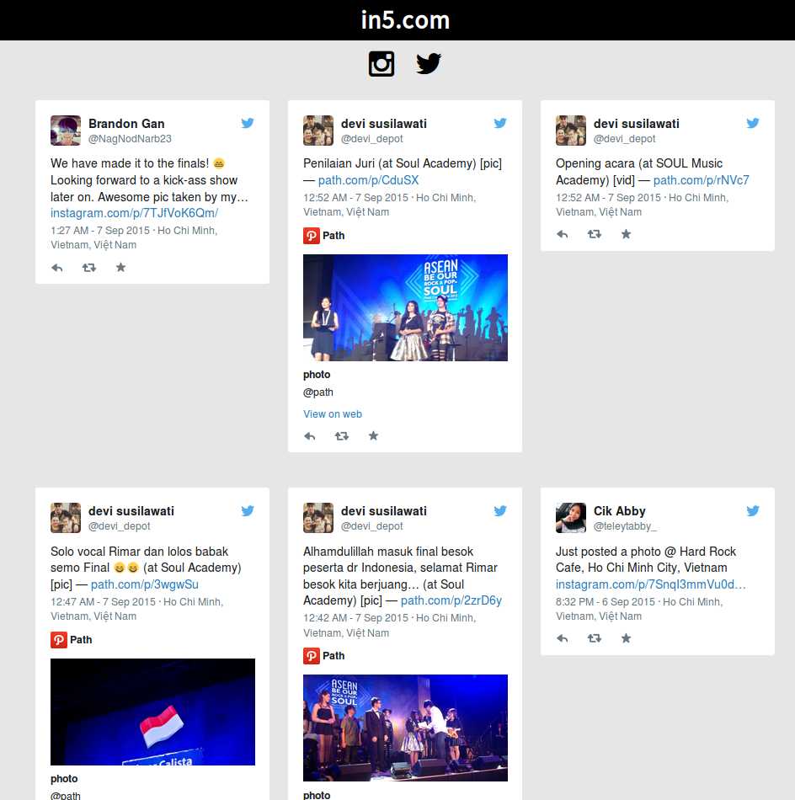Open the instagram.com/p/7SnqI3mmVu0d… link
Image resolution: width=795 pixels, height=800 pixels.
click(651, 584)
